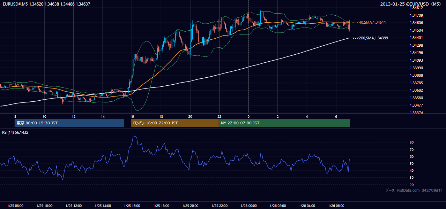Click RSI scale value 80
Image resolution: width=446 pixels, height=209 pixels.
click(x=411, y=142)
